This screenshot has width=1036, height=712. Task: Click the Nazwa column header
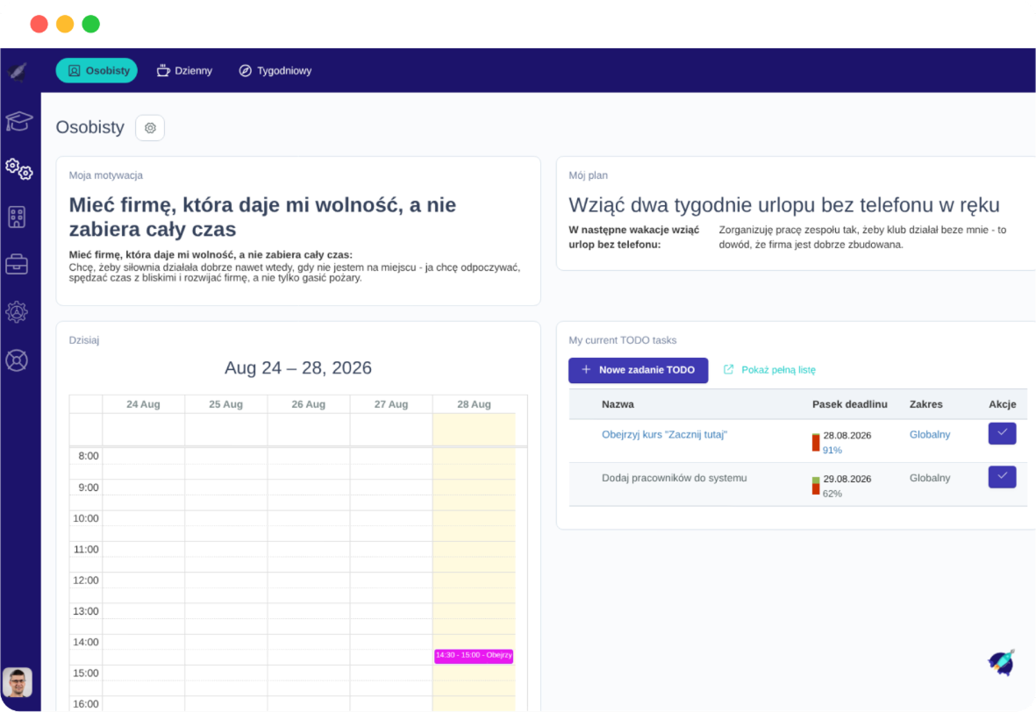618,404
